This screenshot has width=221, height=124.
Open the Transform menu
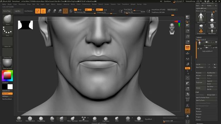click(x=125, y=4)
